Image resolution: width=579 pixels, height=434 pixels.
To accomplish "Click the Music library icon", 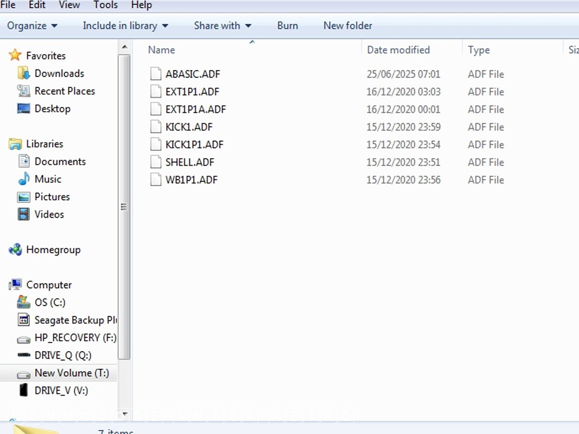I will tap(24, 179).
